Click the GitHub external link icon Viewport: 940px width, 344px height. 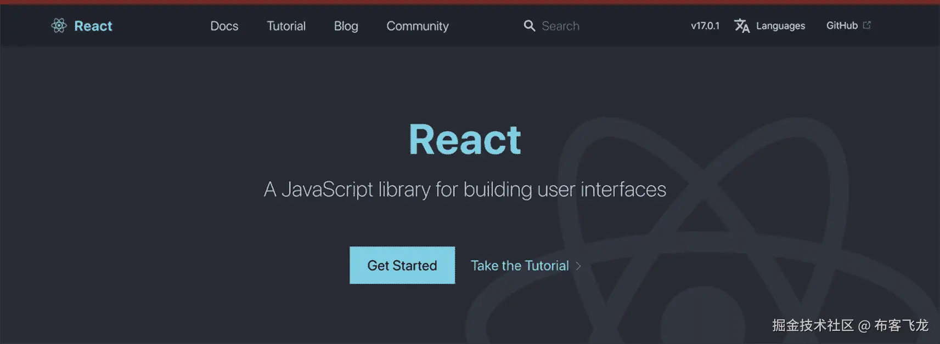pos(867,25)
